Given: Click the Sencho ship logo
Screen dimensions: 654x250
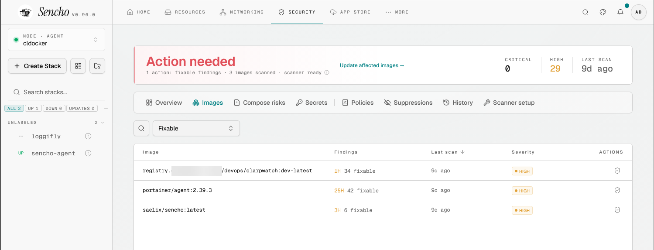Looking at the screenshot, I should 26,12.
